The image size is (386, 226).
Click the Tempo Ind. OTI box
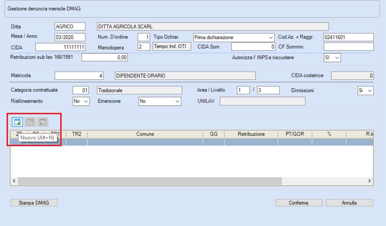tap(172, 47)
